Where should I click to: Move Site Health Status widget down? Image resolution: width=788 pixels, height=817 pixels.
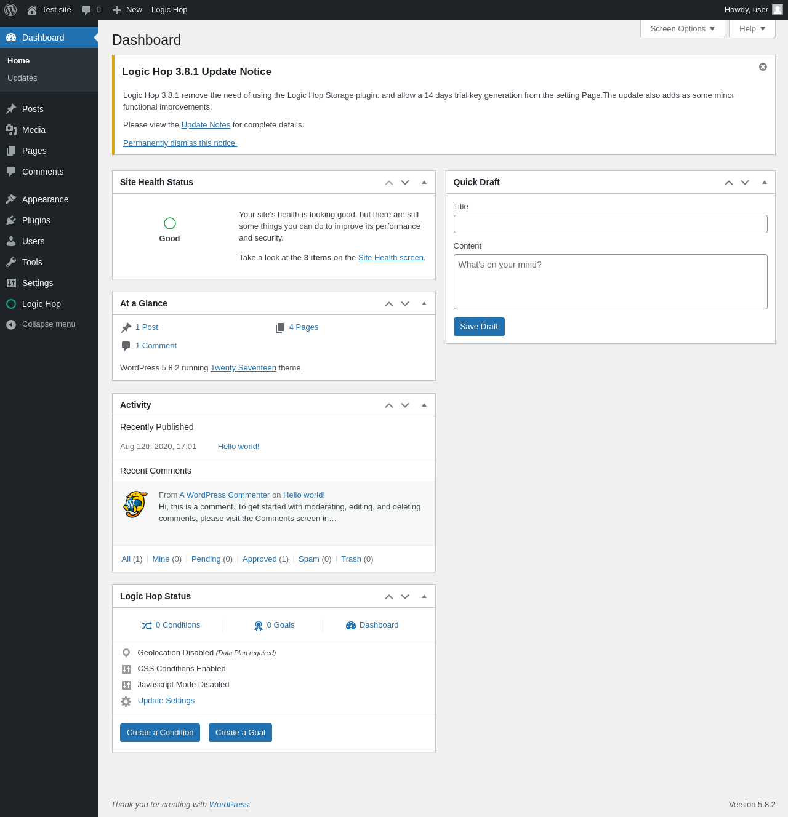[x=405, y=183]
